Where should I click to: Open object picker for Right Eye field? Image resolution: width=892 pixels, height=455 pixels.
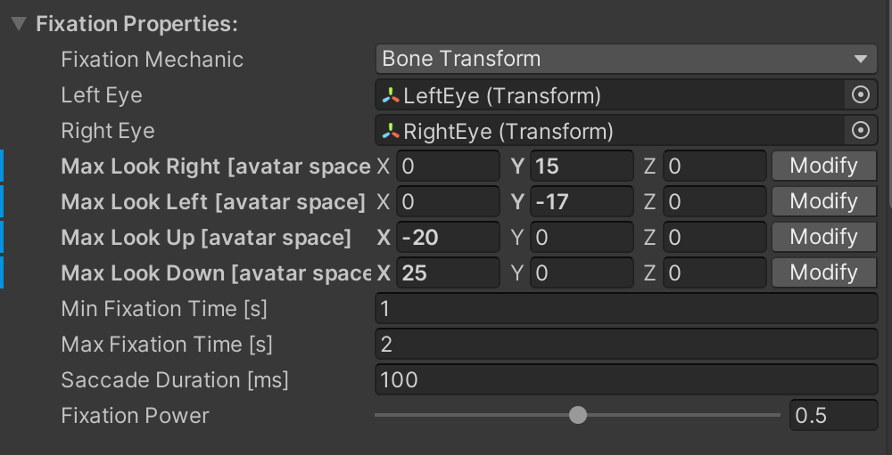(x=860, y=131)
